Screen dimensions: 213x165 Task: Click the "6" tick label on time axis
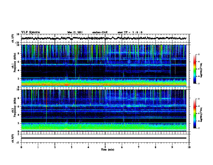tap(122, 147)
